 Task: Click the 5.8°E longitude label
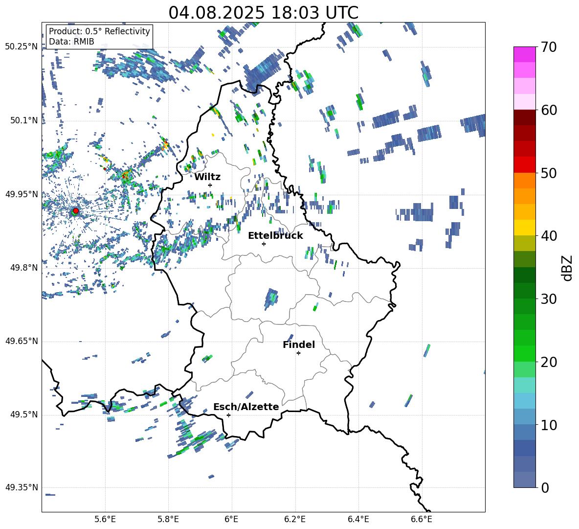point(168,519)
